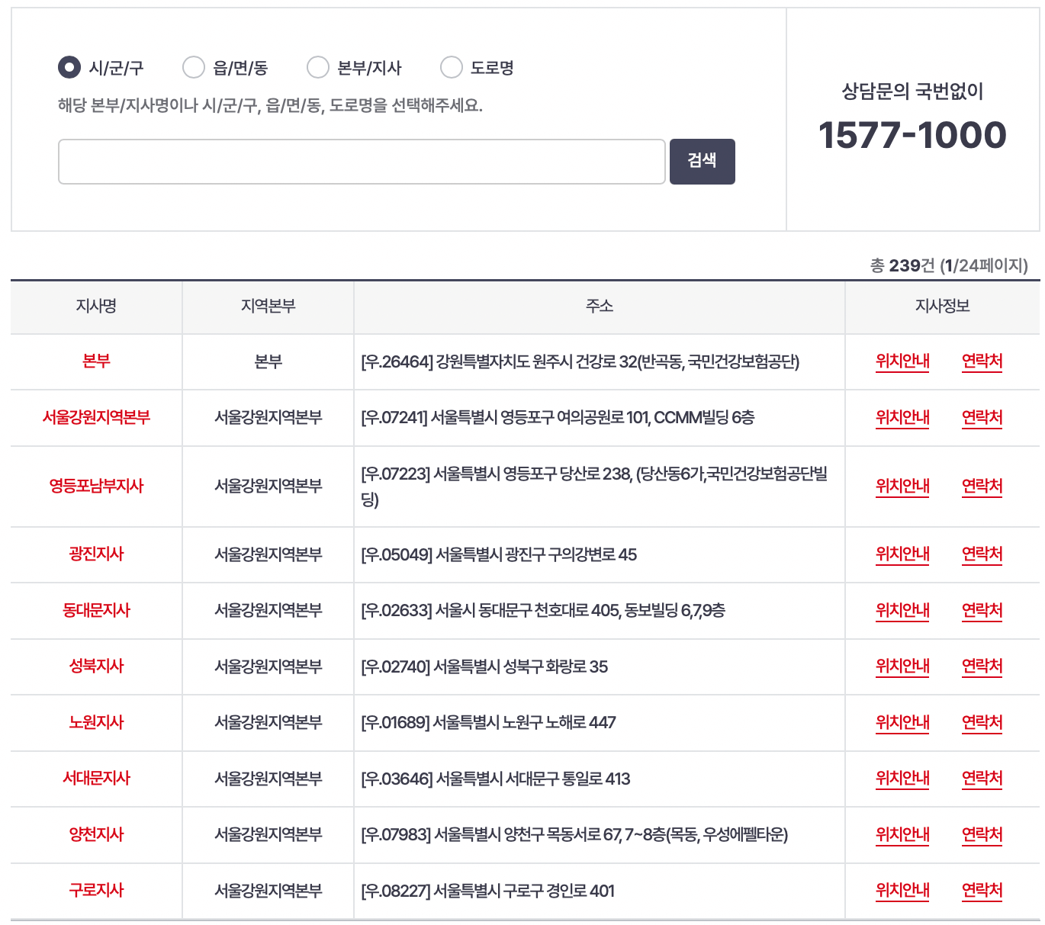Viewport: 1045px width, 925px height.
Task: View 위치안내 for 광진지사
Action: coord(902,554)
